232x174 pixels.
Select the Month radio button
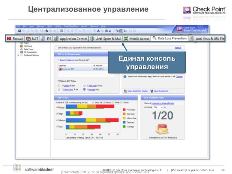point(121,102)
